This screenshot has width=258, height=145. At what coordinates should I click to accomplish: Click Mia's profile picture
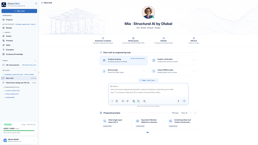pyautogui.click(x=148, y=12)
